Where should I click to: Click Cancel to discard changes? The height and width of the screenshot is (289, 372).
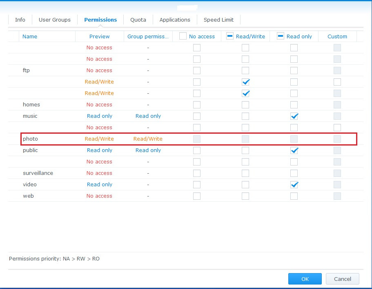pyautogui.click(x=342, y=279)
